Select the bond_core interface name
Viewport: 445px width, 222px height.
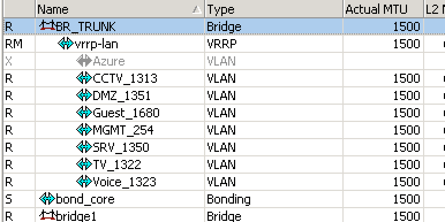tap(85, 200)
